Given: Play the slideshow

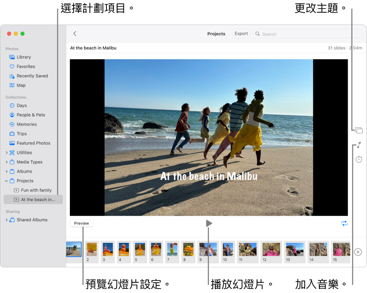Looking at the screenshot, I should (x=209, y=224).
